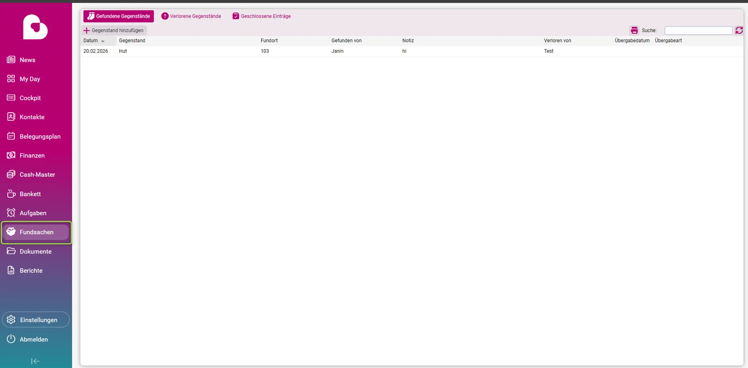Collapse the sidebar with arrow icon
Image resolution: width=748 pixels, height=368 pixels.
pos(36,361)
